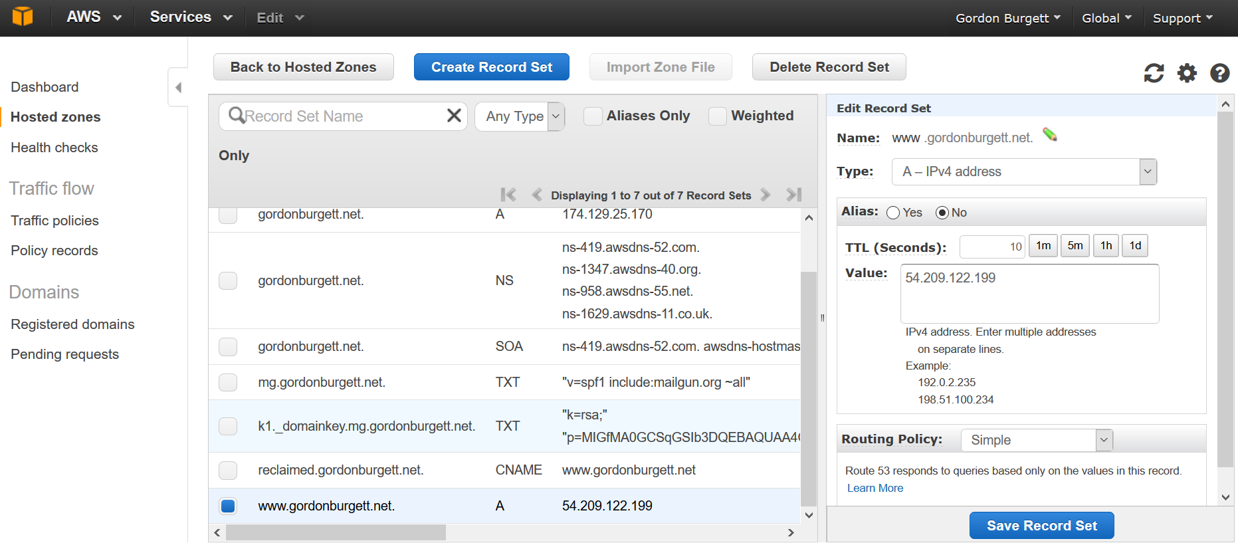The width and height of the screenshot is (1238, 545).
Task: Set Alias to No
Action: [x=942, y=213]
